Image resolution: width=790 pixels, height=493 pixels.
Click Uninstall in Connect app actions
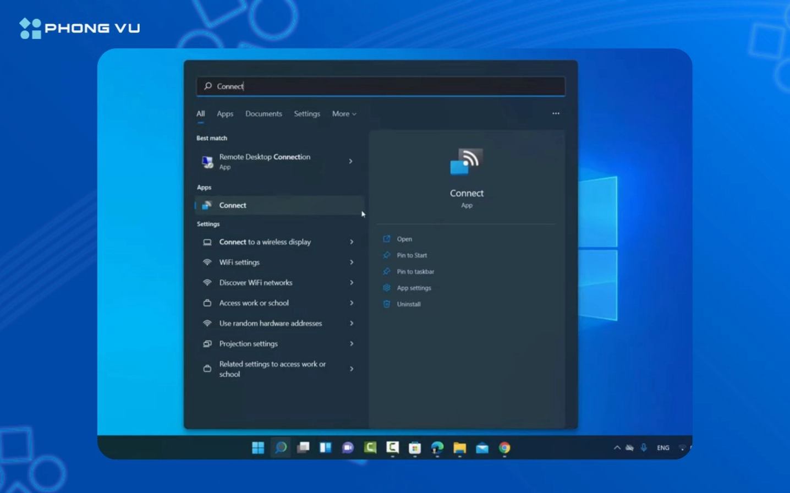click(408, 304)
